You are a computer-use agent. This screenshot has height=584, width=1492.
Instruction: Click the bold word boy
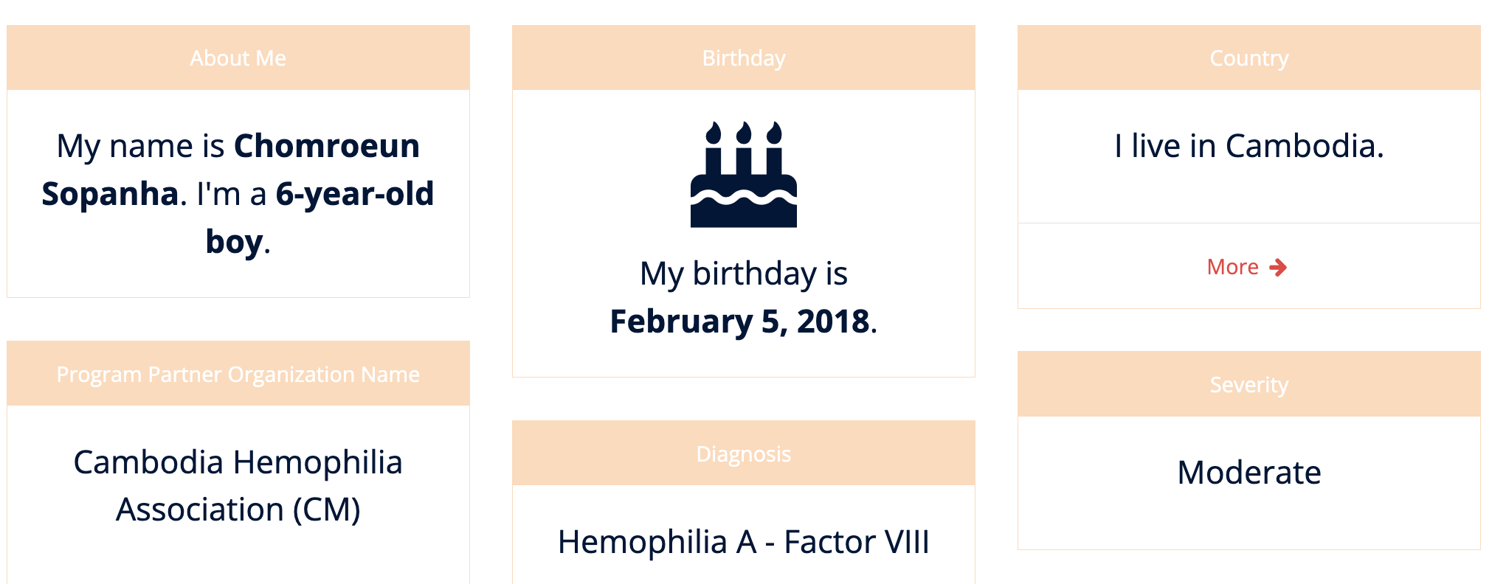234,242
